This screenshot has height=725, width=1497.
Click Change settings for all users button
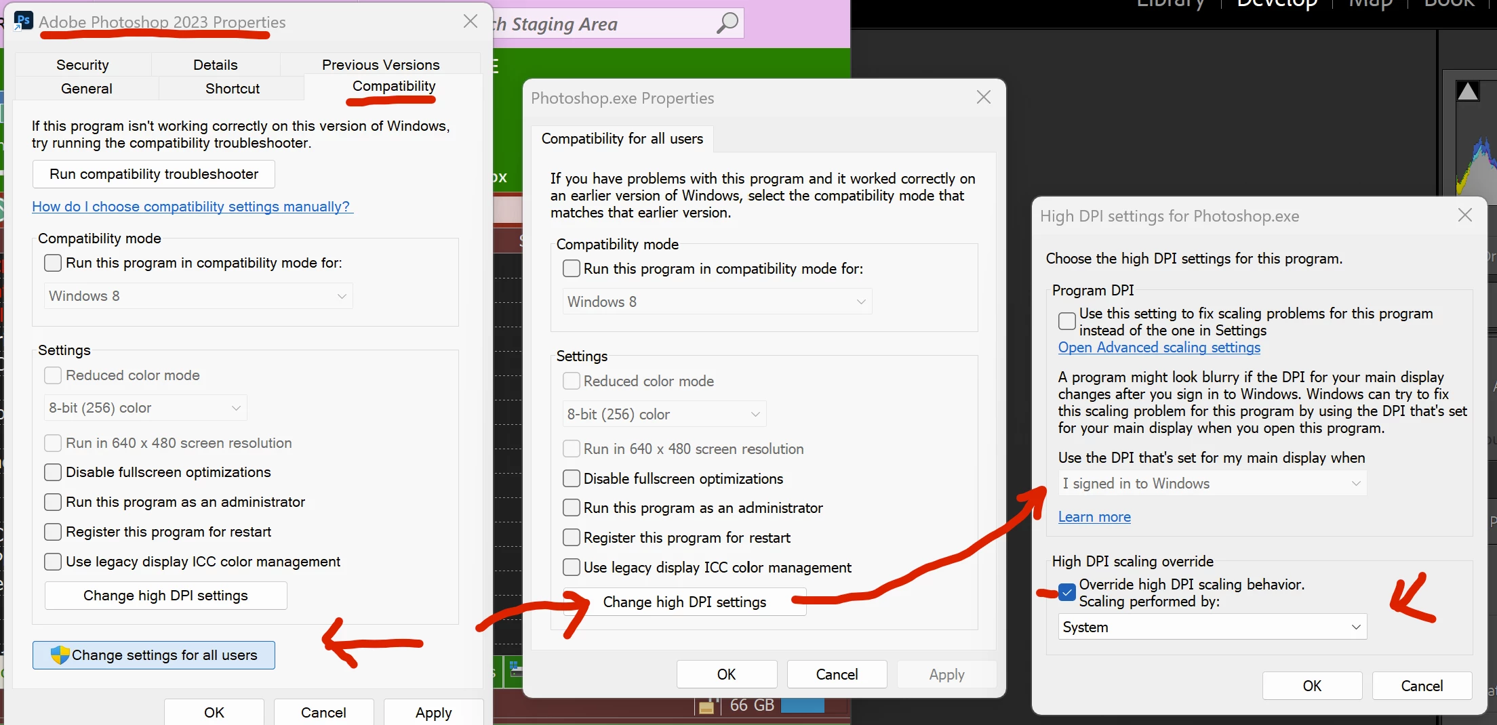coord(154,655)
